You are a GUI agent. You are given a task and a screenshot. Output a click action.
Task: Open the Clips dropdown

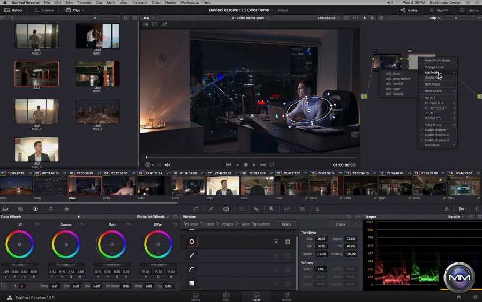pyautogui.click(x=76, y=10)
